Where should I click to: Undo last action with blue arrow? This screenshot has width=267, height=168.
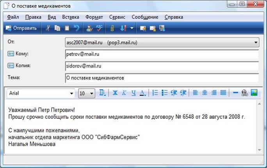point(77,28)
